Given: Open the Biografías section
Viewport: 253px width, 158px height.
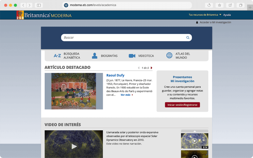Looking at the screenshot, I should pos(109,56).
